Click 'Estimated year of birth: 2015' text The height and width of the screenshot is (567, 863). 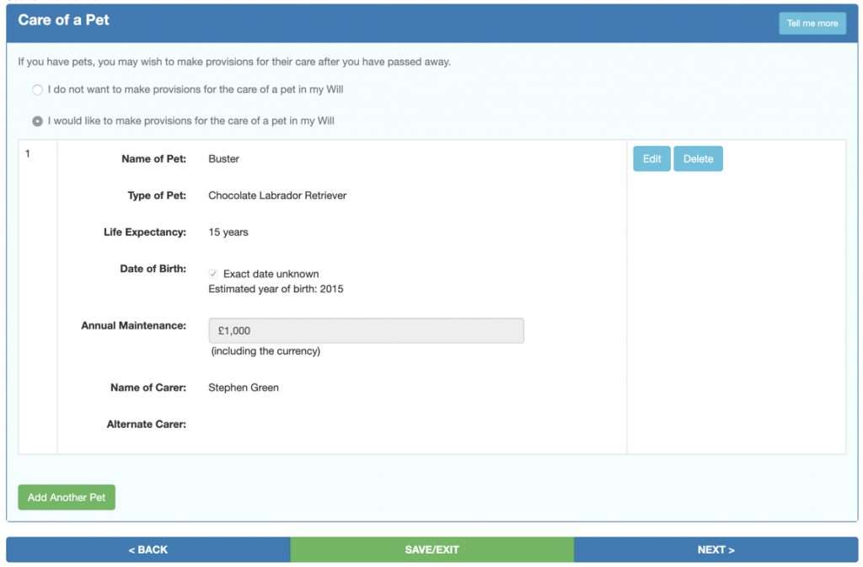[276, 289]
